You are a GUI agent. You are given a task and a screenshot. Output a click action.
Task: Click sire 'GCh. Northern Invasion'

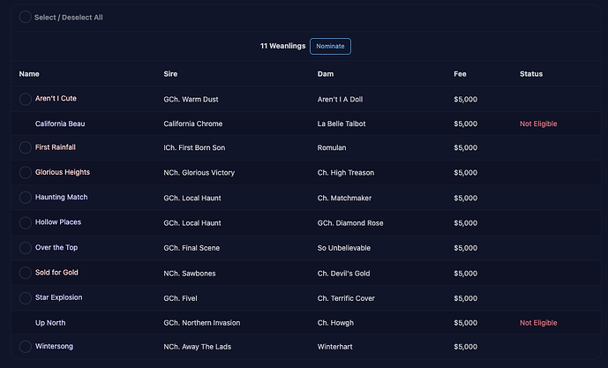pyautogui.click(x=201, y=323)
